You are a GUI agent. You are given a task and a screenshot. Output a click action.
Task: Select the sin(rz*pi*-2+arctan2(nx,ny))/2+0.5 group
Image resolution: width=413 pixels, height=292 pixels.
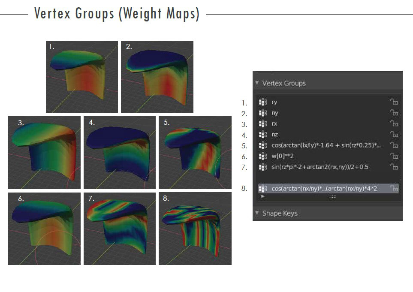click(328, 167)
